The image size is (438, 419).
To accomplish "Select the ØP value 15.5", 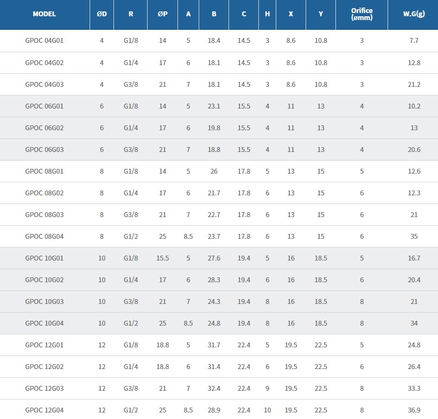I will point(163,258).
